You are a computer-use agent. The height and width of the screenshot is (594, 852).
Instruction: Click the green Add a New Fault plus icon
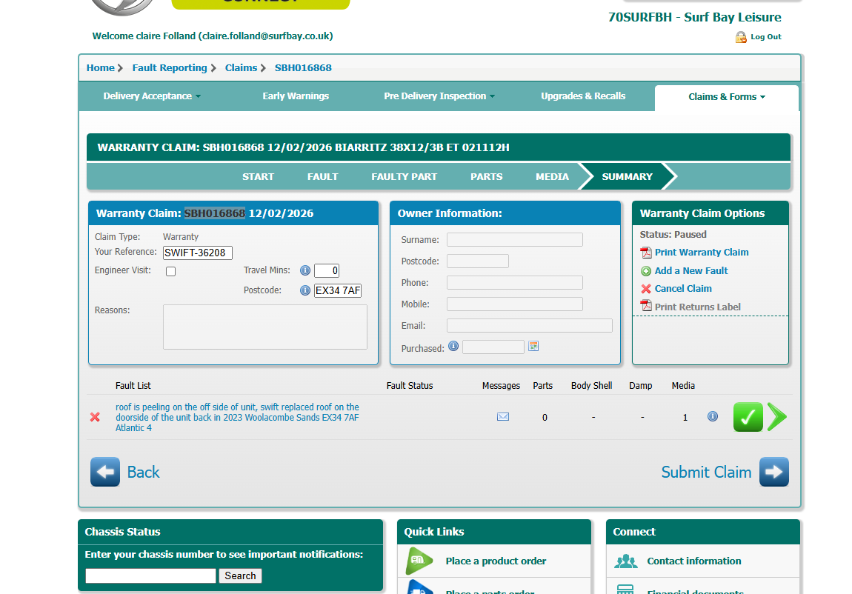646,271
